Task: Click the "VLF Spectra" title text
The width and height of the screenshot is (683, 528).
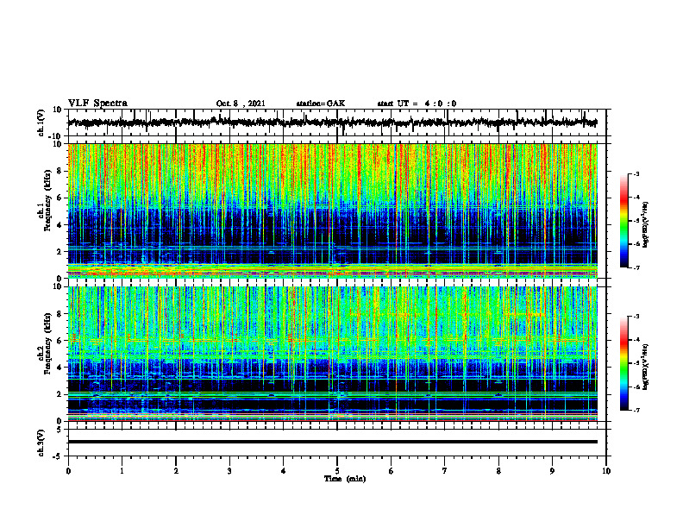Action: coord(97,103)
